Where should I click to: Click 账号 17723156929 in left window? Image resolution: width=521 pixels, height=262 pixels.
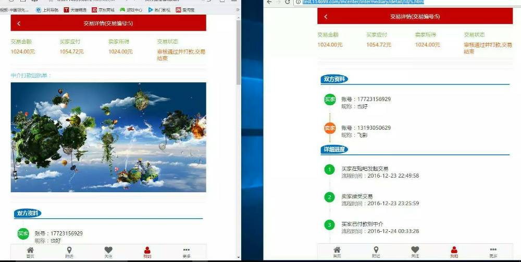point(58,233)
